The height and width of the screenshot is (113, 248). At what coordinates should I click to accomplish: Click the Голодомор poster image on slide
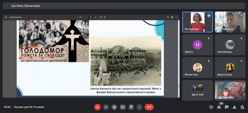point(54,41)
